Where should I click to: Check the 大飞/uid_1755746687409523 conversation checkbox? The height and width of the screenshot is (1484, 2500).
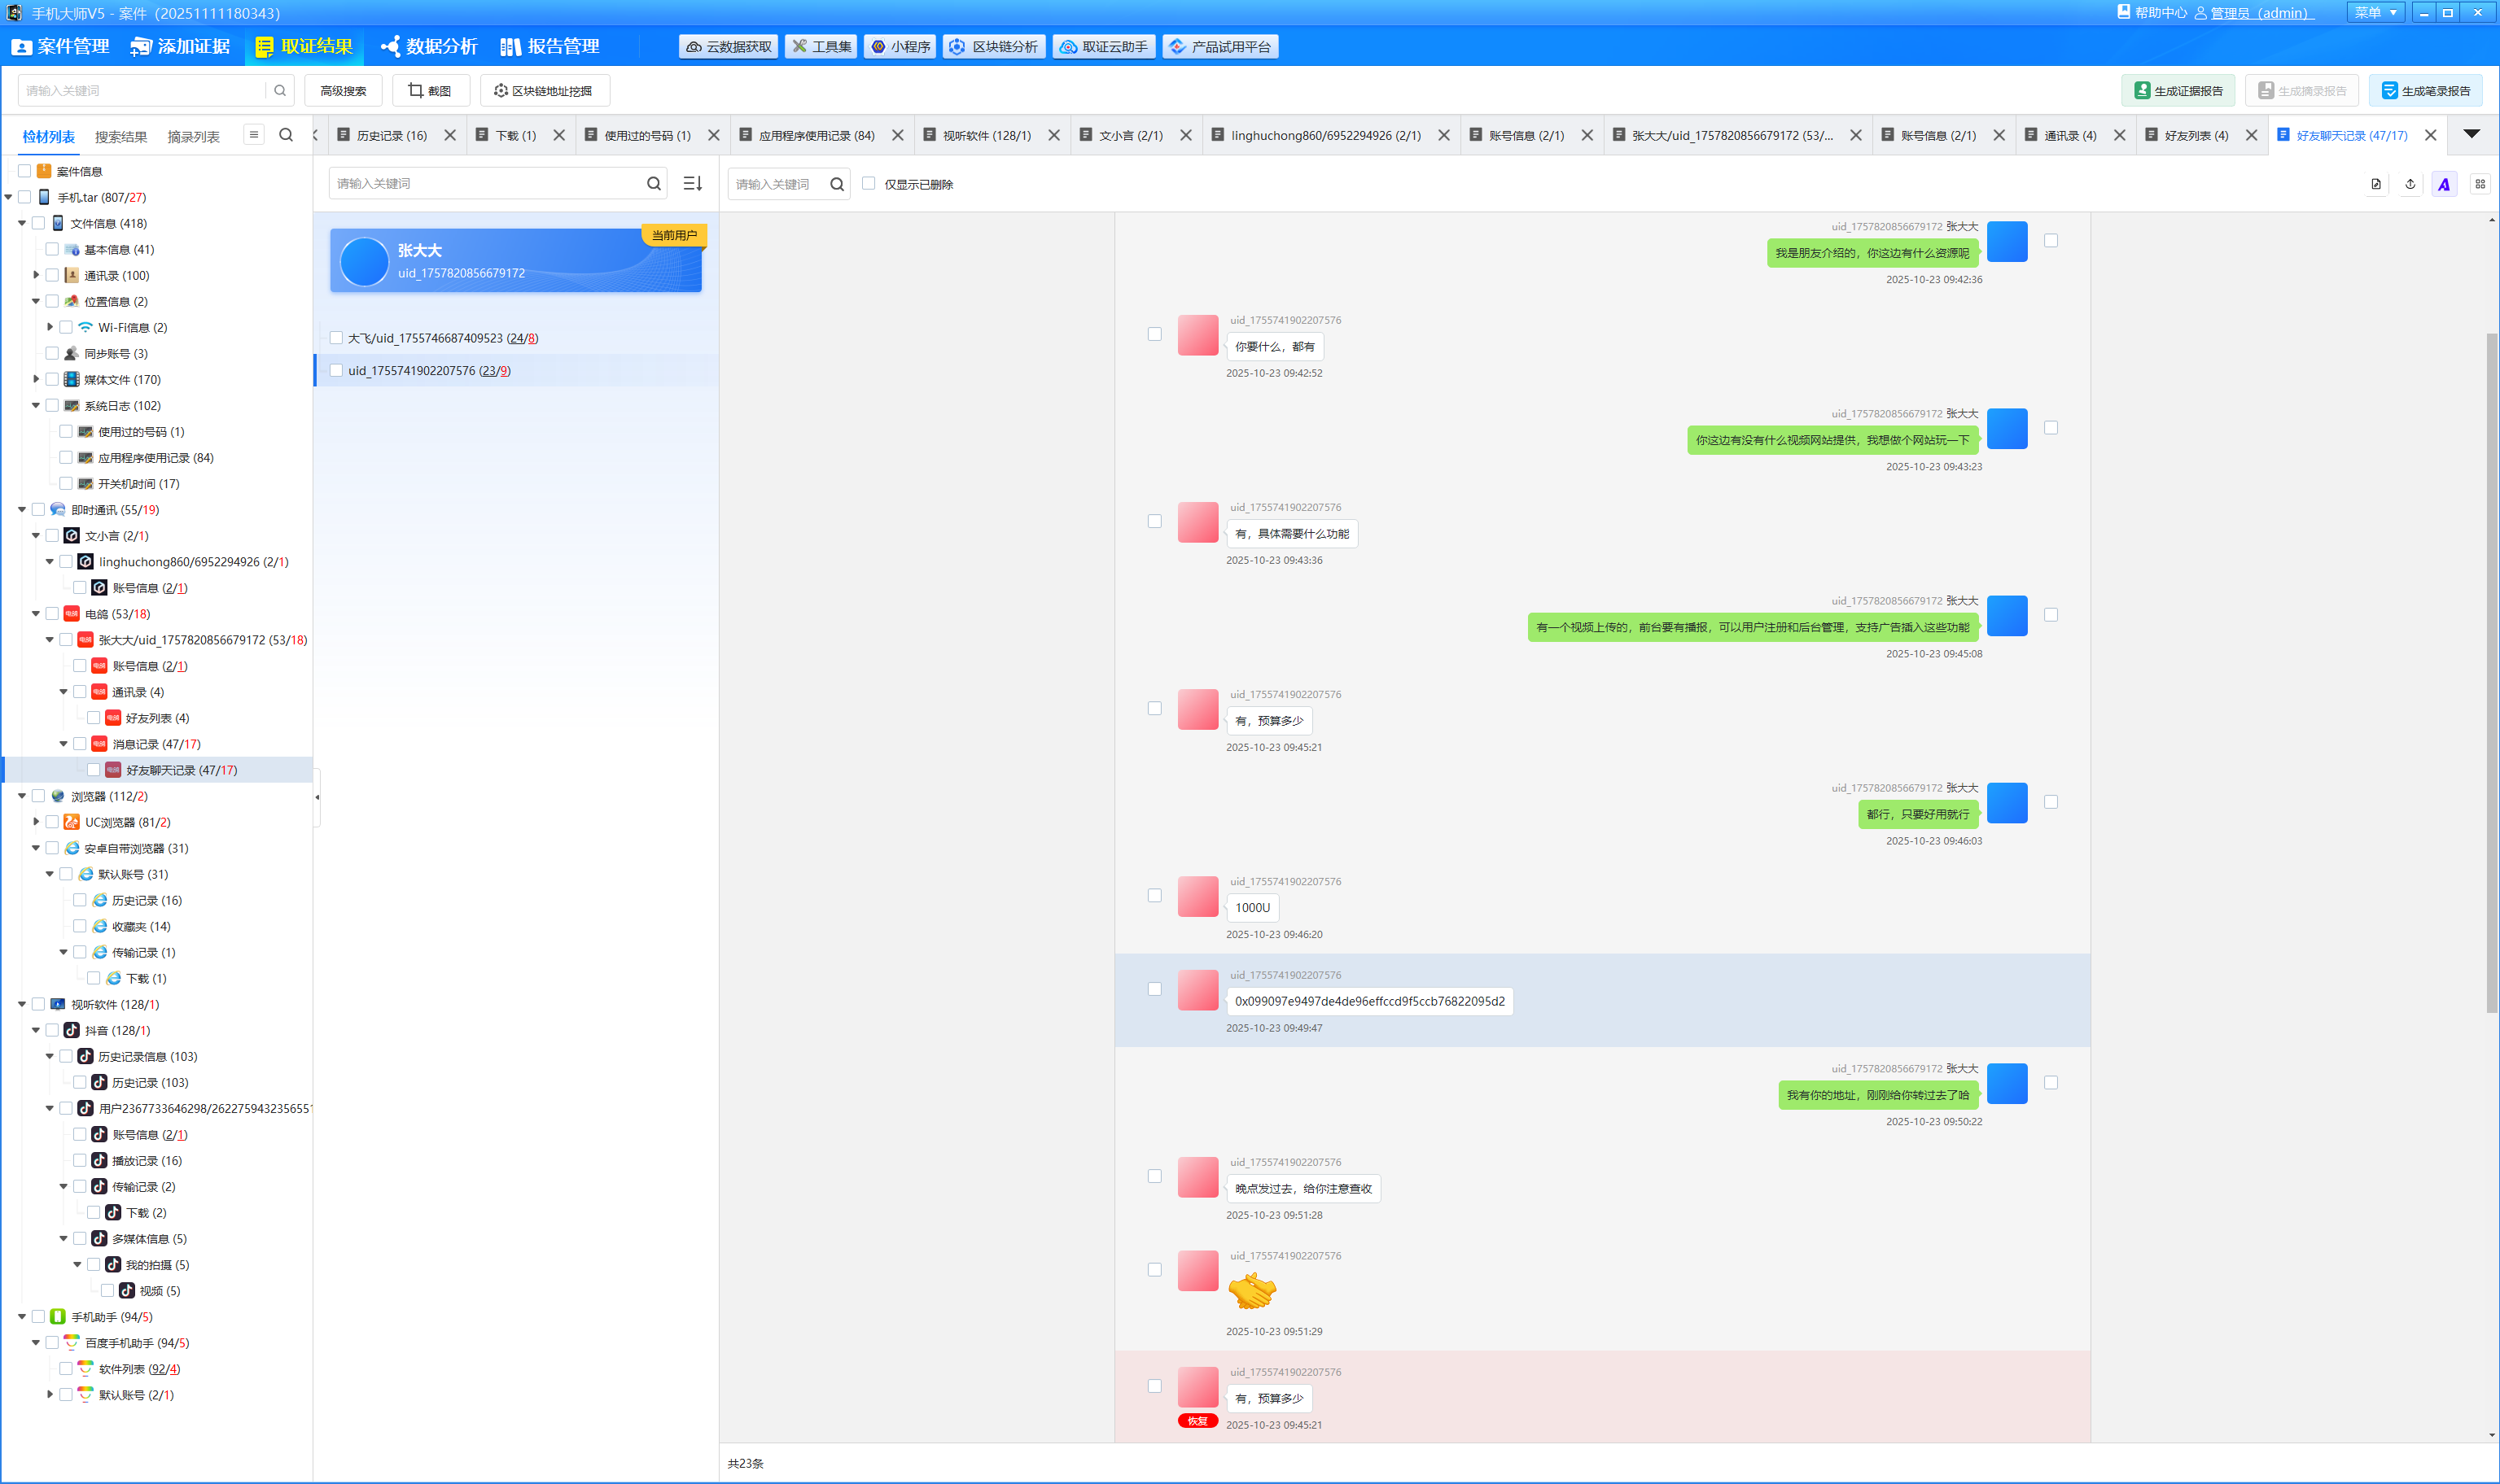[x=336, y=338]
